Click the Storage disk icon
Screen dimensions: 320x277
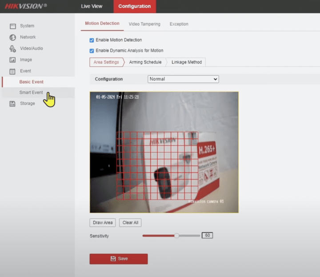[x=13, y=104]
